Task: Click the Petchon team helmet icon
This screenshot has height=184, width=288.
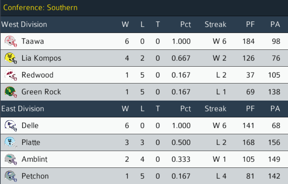Action: (x=11, y=176)
